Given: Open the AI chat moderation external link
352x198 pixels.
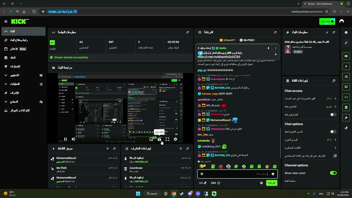Looking at the screenshot, I should tap(335, 156).
